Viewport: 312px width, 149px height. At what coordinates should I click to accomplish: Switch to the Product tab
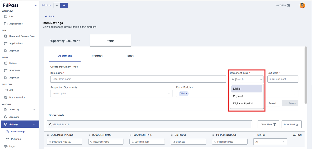97,56
